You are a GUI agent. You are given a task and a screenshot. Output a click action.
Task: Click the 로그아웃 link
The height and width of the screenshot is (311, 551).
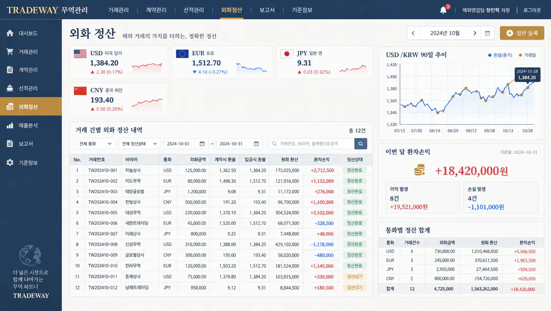(x=532, y=10)
